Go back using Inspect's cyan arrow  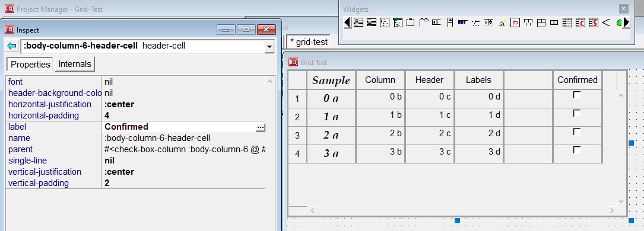tap(12, 46)
